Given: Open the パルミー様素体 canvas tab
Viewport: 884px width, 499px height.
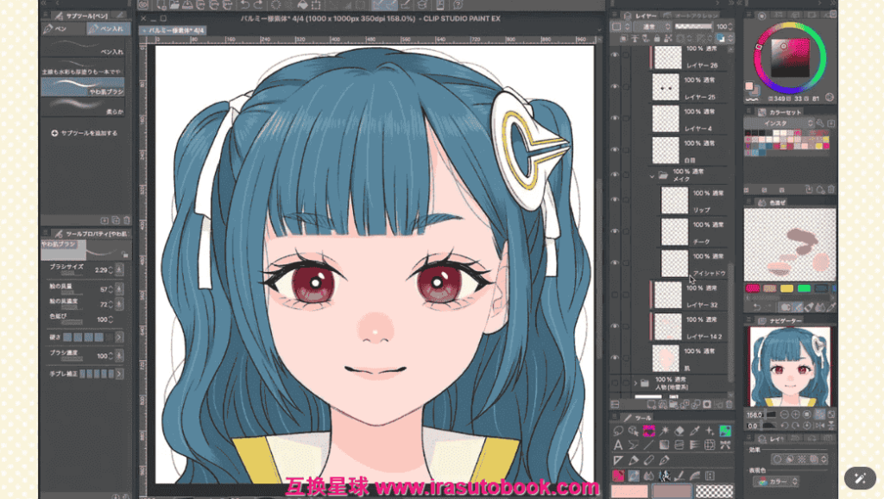Looking at the screenshot, I should pos(176,29).
